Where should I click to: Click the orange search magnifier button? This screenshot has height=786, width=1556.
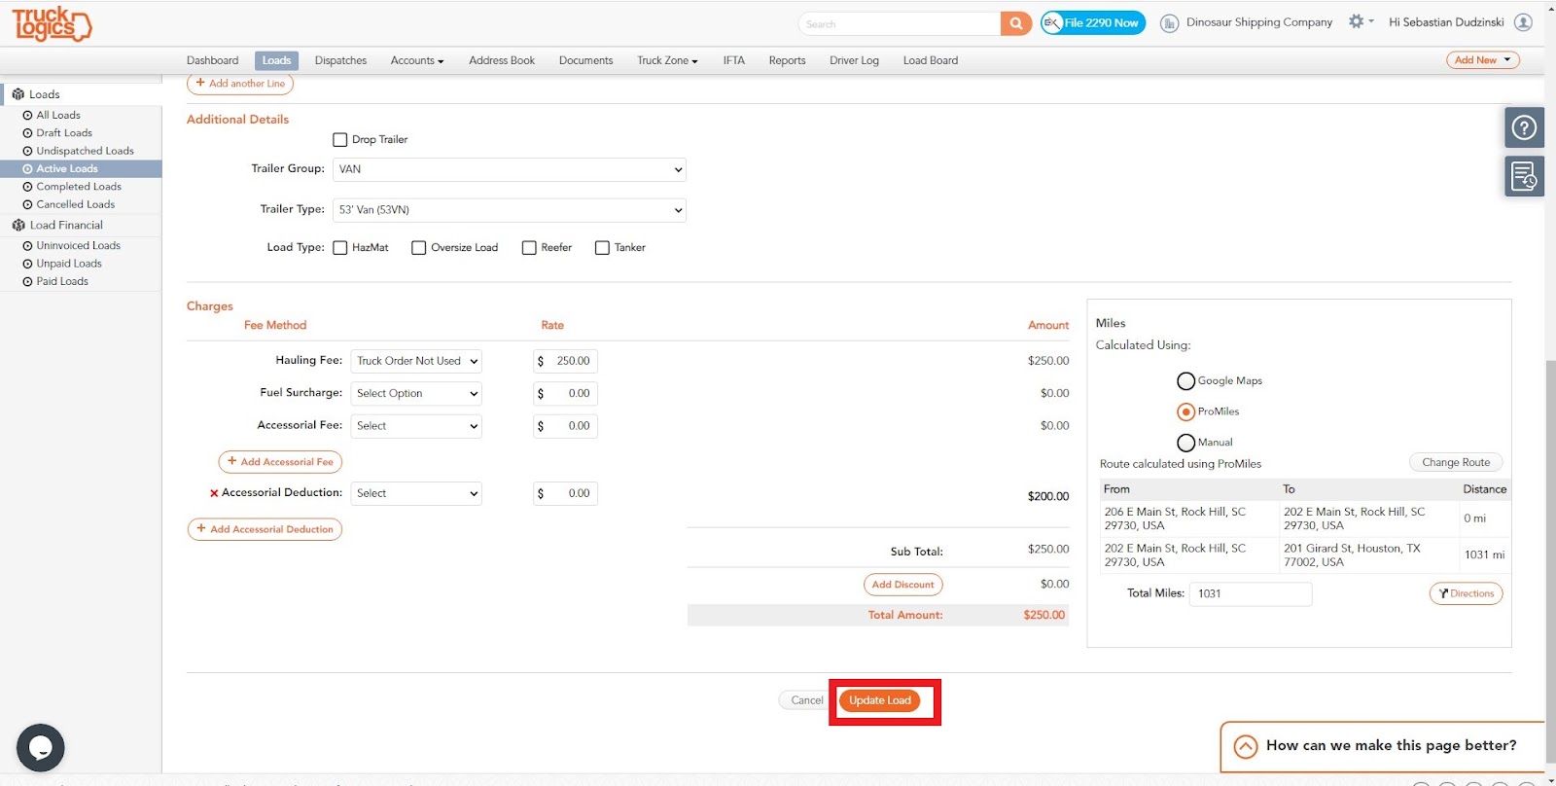click(x=1015, y=23)
